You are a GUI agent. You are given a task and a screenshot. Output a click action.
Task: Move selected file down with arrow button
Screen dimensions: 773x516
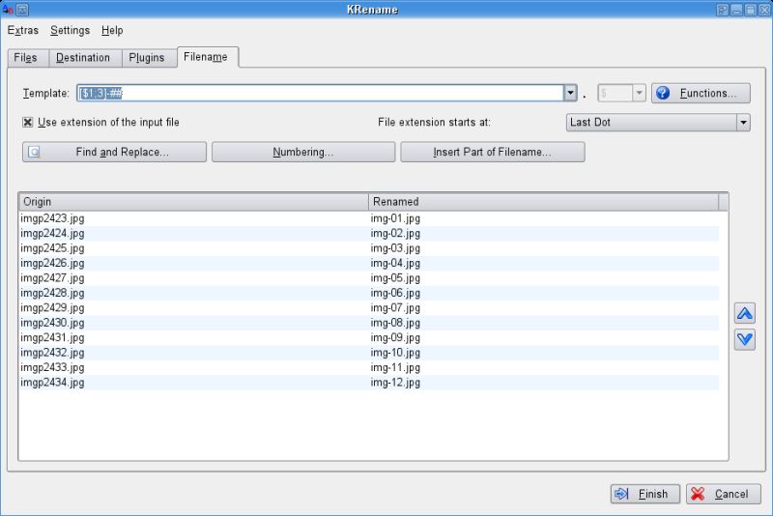click(x=744, y=339)
